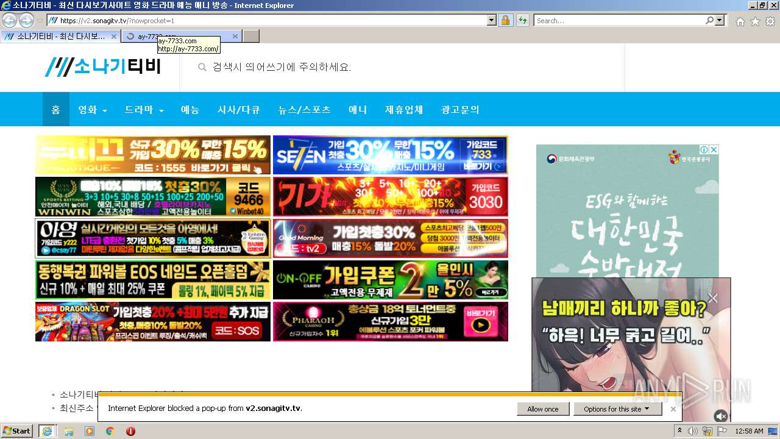780x439 pixels.
Task: Open the Chrome taskbar icon
Action: (x=110, y=431)
